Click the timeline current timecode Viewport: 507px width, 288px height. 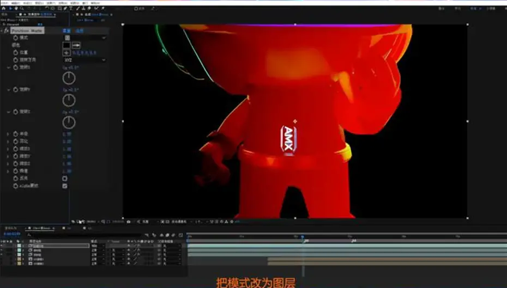12,234
